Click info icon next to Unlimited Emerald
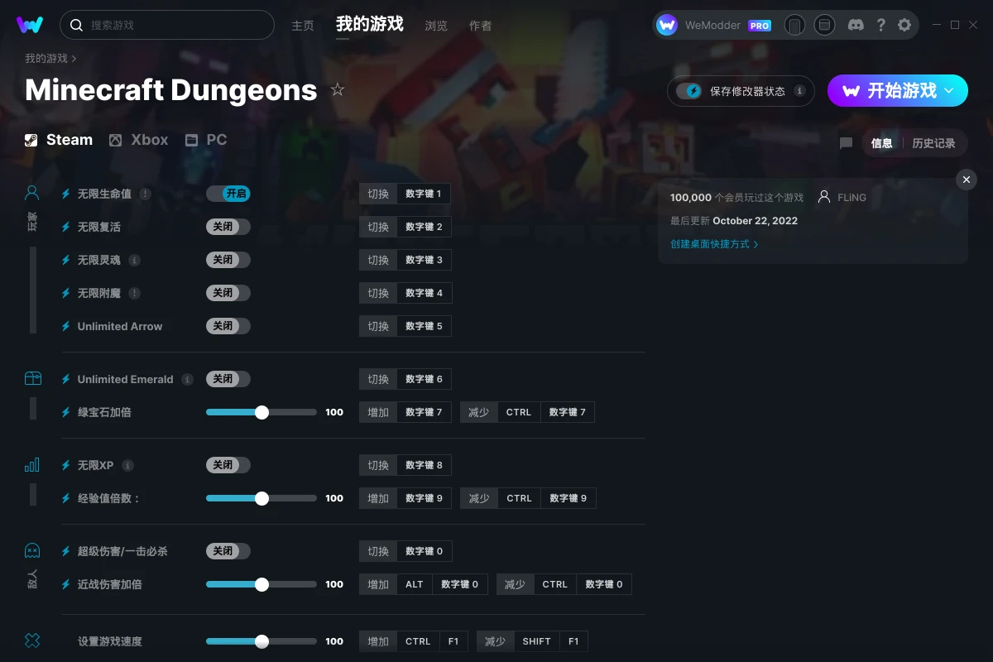Screen dimensions: 993x662 (x=188, y=379)
